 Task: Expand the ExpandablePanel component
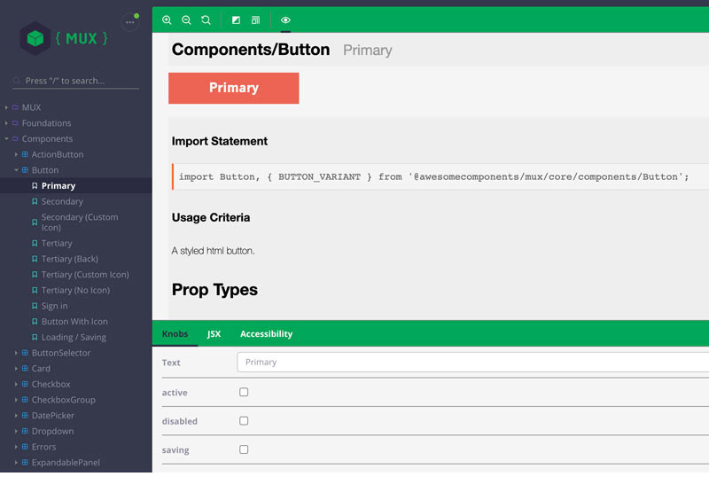(66, 463)
